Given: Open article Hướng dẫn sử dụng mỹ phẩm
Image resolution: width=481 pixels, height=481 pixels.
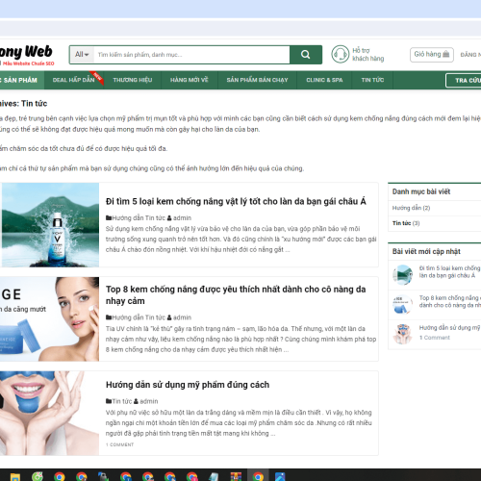Looking at the screenshot, I should [188, 385].
